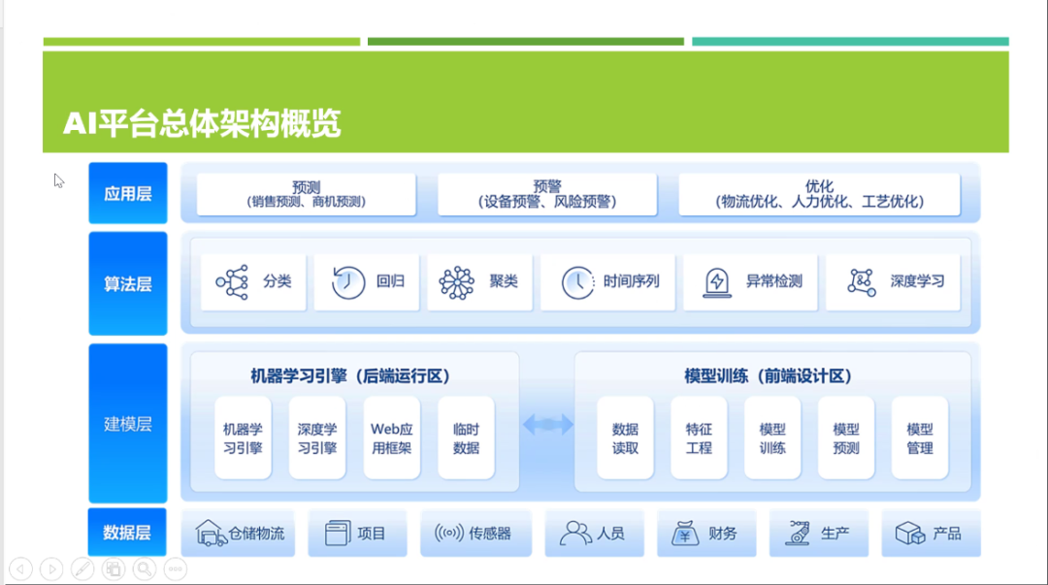The image size is (1048, 585).
Task: Open the pen and pointer tools
Action: [82, 569]
